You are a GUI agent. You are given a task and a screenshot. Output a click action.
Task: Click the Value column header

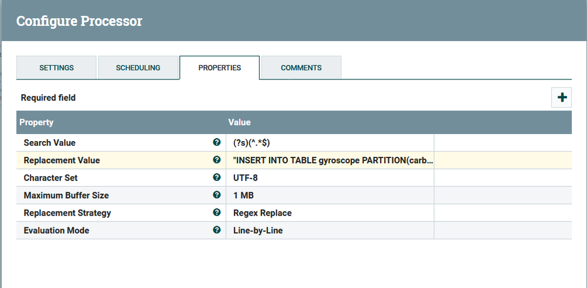tap(240, 123)
